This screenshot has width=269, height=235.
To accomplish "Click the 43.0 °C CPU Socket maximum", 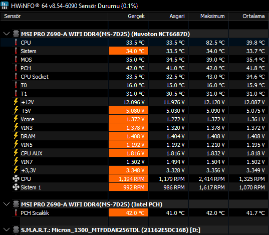I will pos(215,77).
